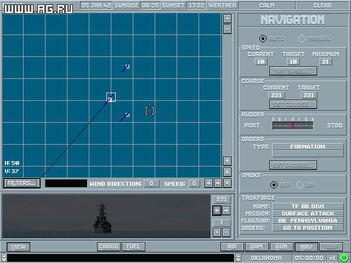Open the CARGO screen

point(109,247)
